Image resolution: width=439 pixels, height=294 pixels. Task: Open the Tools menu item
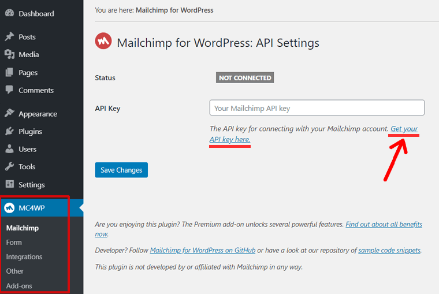click(27, 166)
